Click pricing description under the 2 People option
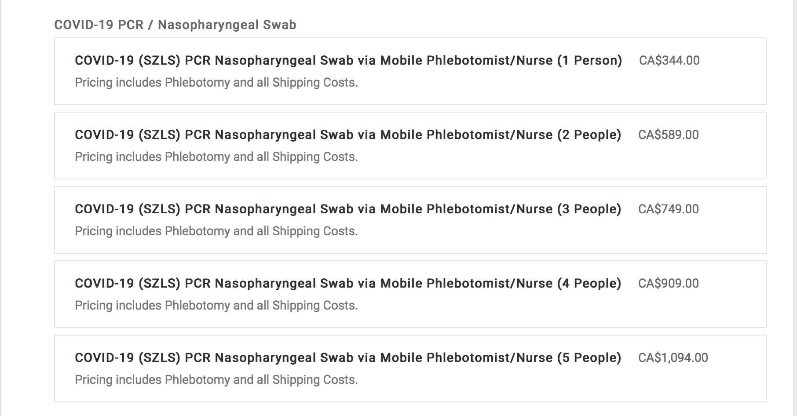The image size is (797, 416). tap(216, 157)
